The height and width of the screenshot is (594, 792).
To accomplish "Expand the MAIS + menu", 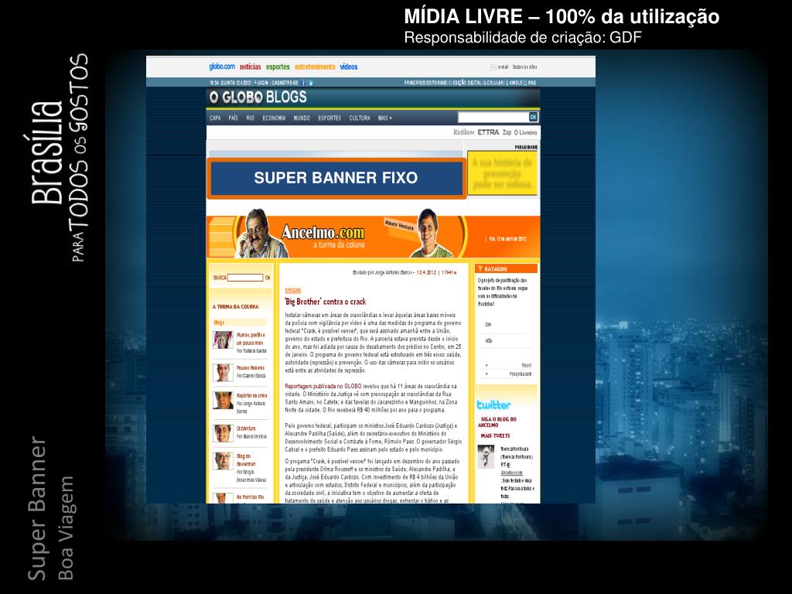I will (385, 118).
